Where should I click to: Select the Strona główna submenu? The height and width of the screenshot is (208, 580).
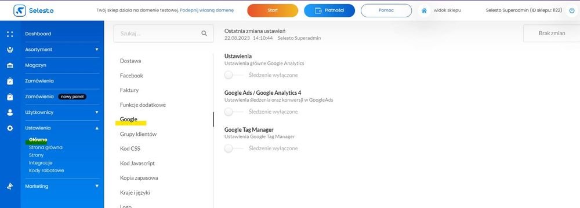click(x=45, y=147)
